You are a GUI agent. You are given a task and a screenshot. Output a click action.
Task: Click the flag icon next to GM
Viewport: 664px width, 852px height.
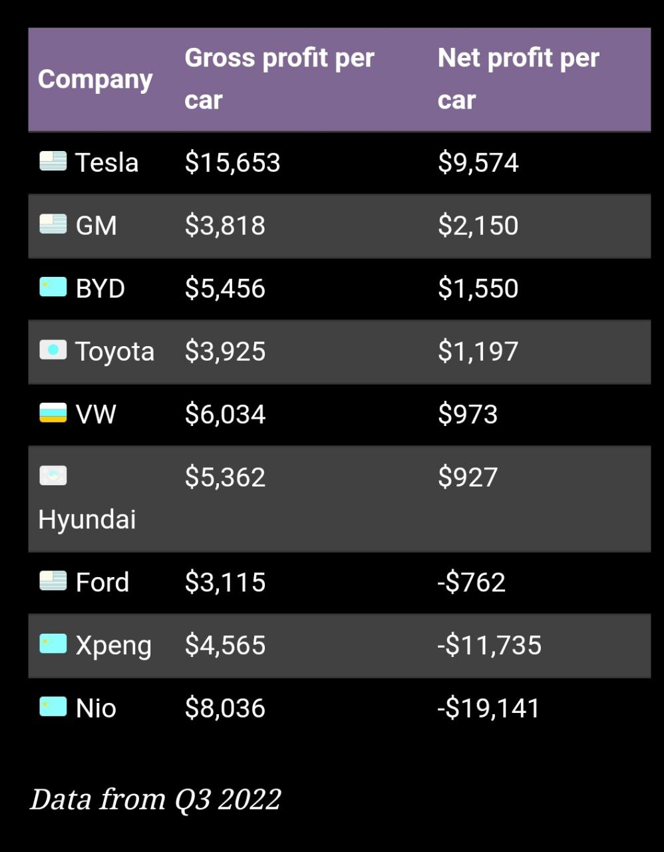53,224
